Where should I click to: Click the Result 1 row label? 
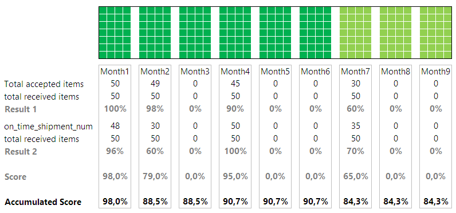tap(21, 109)
